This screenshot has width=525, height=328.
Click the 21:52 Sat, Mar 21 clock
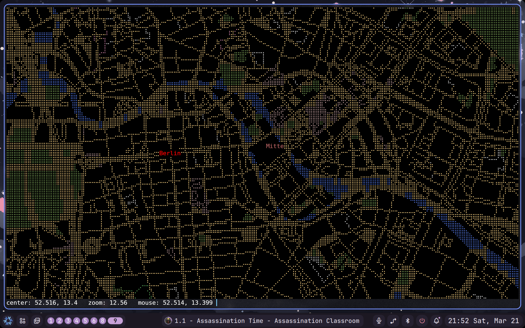coord(483,321)
